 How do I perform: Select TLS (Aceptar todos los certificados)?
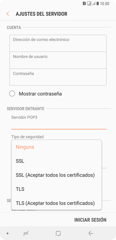[57, 203]
